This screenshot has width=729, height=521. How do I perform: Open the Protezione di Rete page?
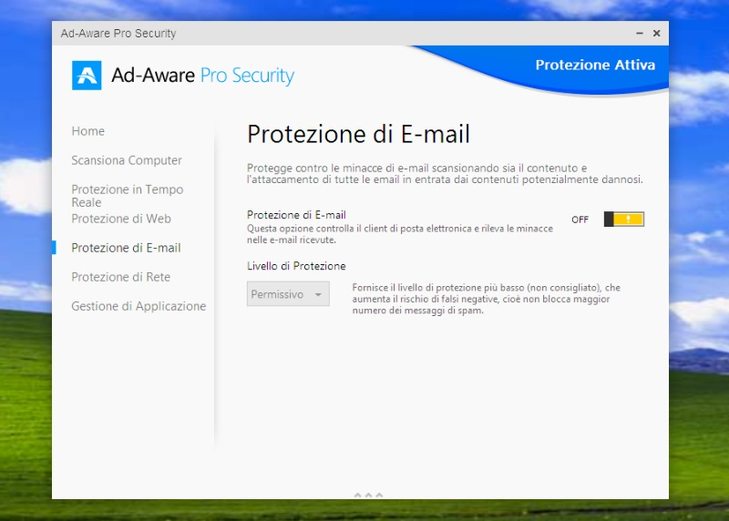120,277
